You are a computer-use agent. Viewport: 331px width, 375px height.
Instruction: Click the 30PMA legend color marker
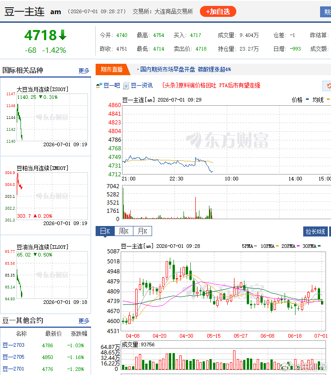pos(319,246)
